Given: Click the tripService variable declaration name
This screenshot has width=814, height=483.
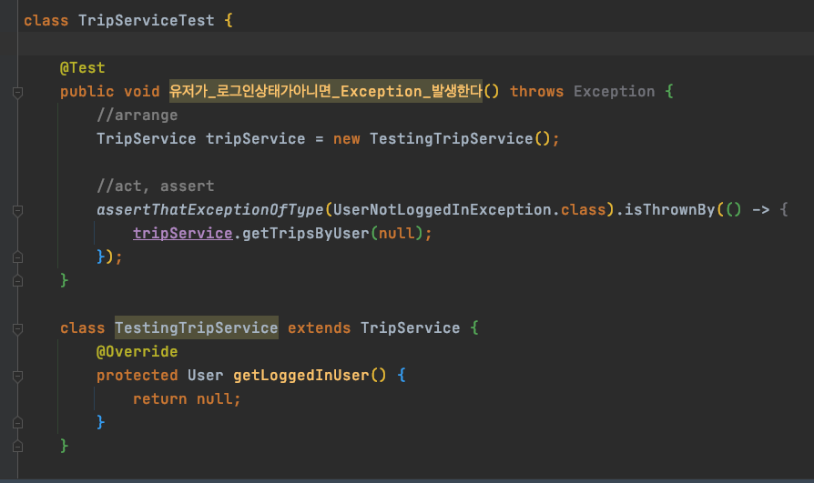Looking at the screenshot, I should [256, 139].
